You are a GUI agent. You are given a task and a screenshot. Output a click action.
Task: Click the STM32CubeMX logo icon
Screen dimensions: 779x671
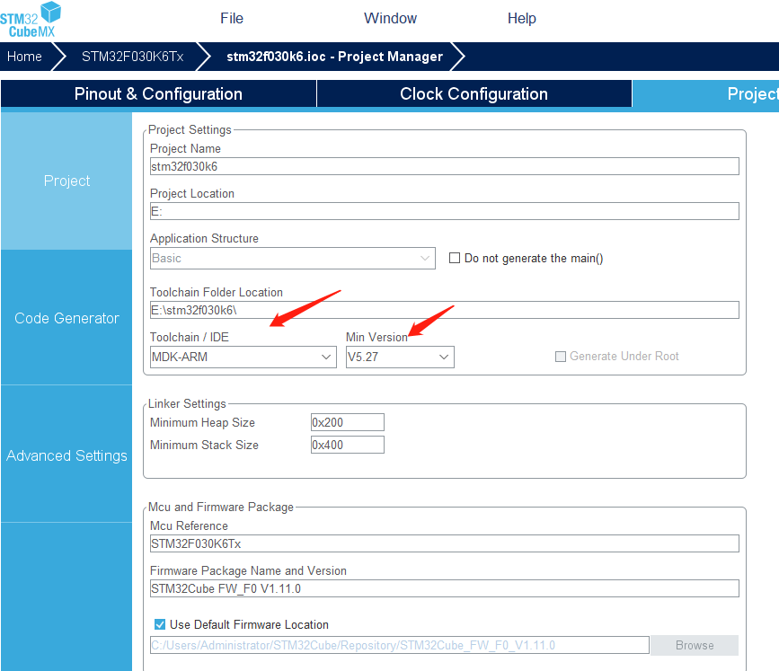click(31, 20)
